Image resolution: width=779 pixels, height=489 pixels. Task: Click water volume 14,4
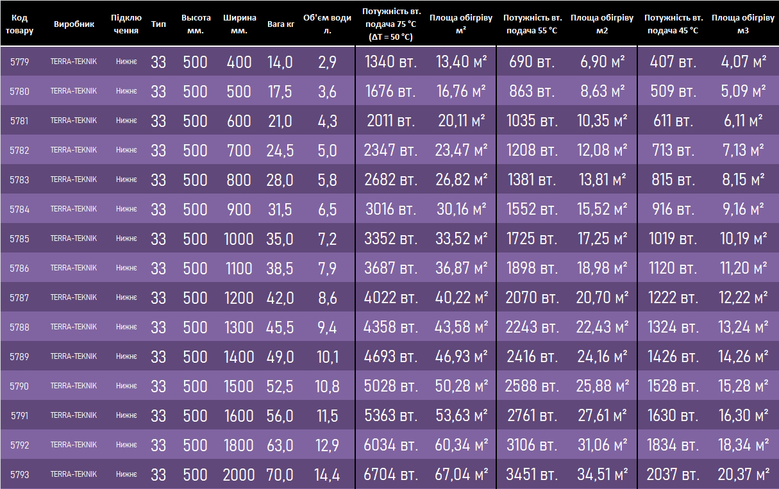tap(327, 475)
